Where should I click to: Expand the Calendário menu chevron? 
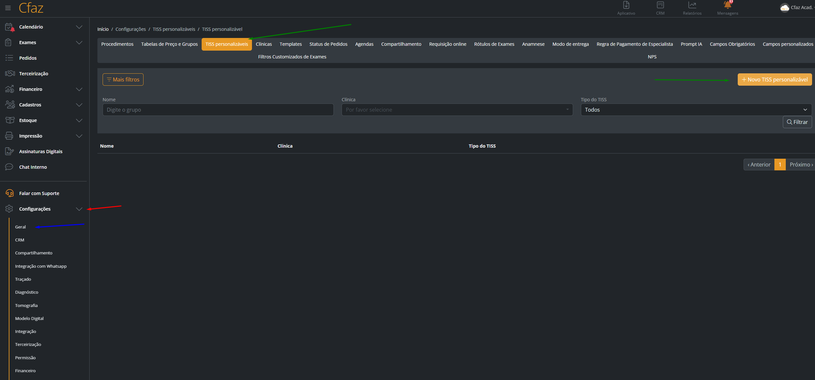click(x=79, y=27)
